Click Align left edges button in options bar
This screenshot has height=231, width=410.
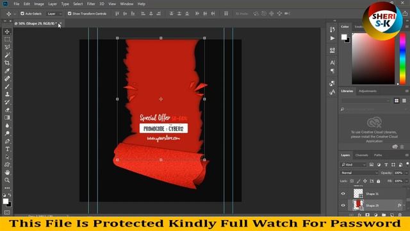click(143, 13)
